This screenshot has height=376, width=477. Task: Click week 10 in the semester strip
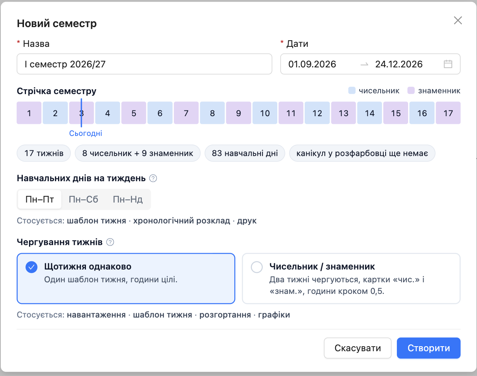[265, 113]
